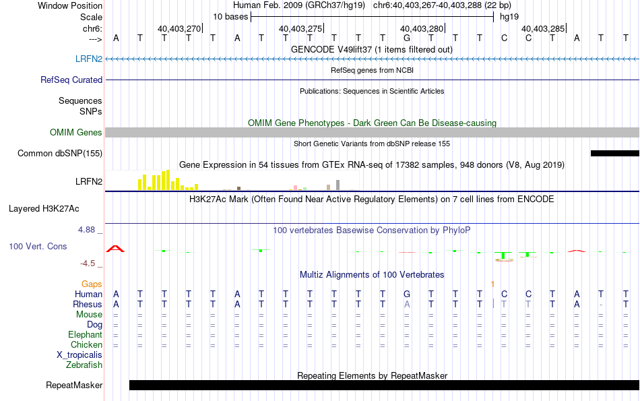Image resolution: width=640 pixels, height=401 pixels.
Task: Click the gray GTEx expression bar
Action: click(338, 185)
